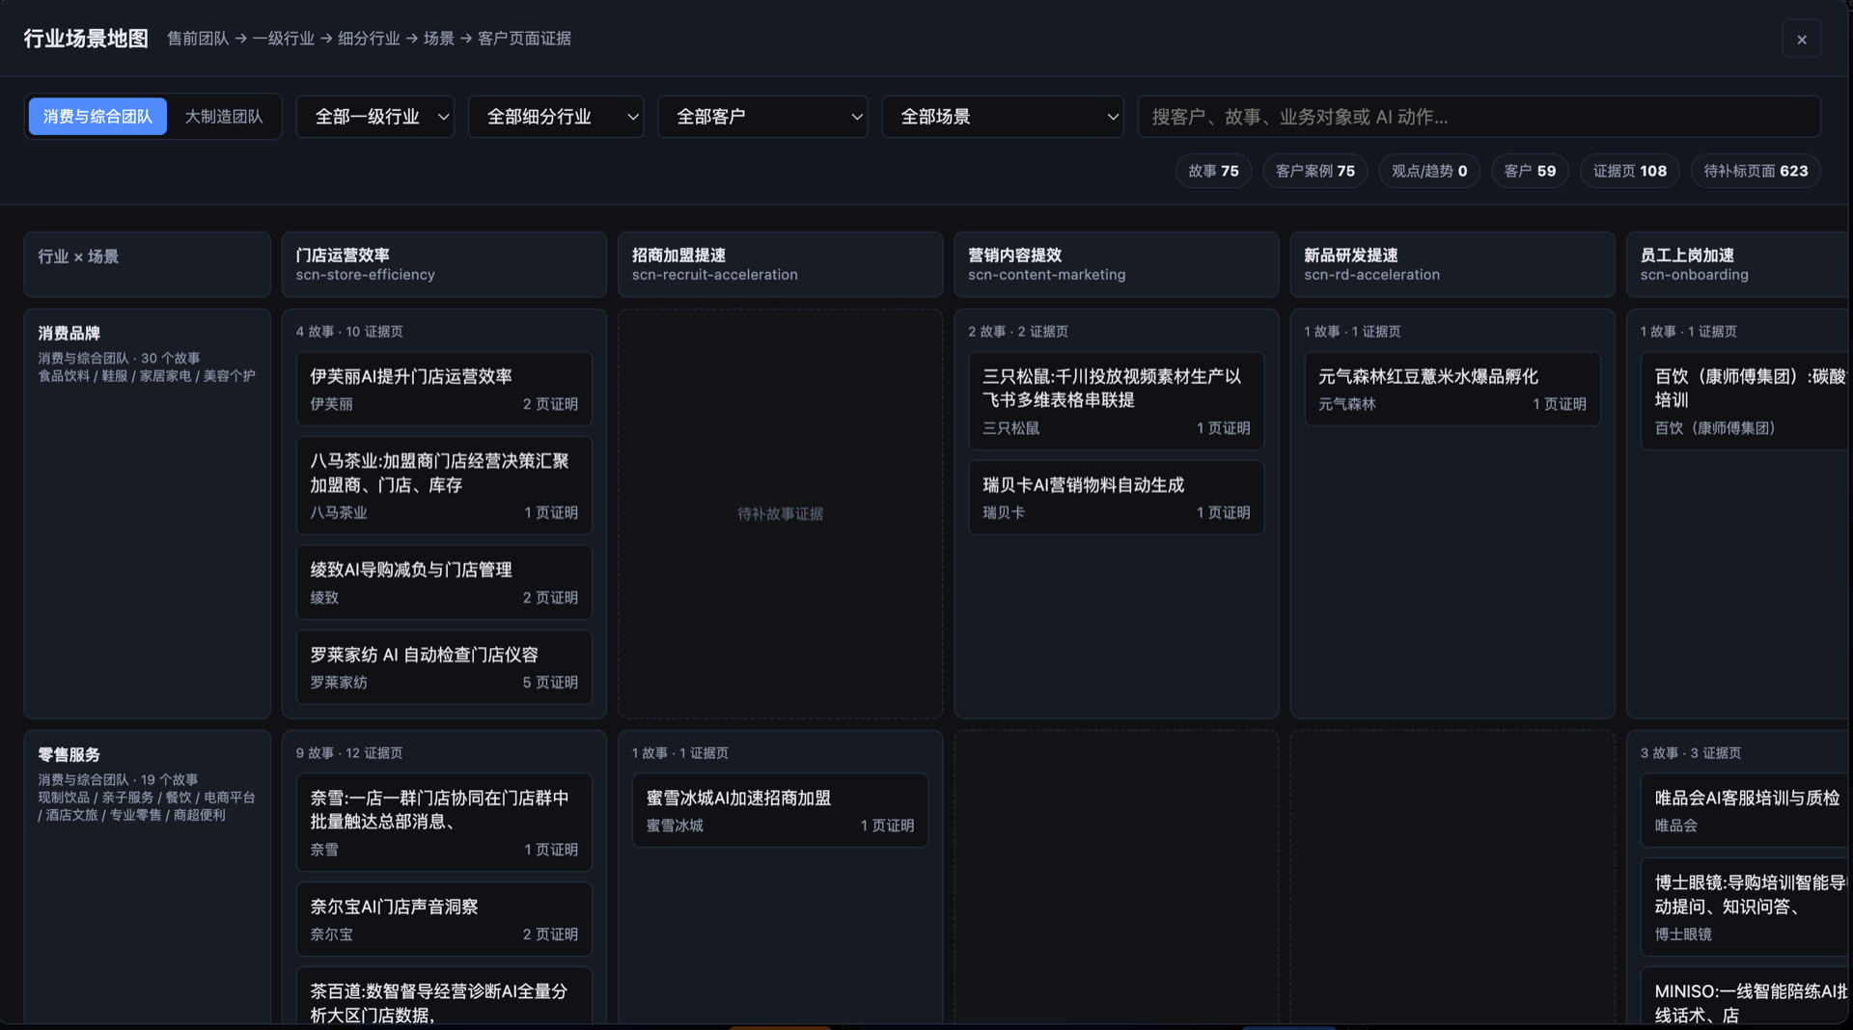Screen dimensions: 1853x1030
Task: Open the 三只松鼠 video material story card
Action: click(x=1116, y=400)
